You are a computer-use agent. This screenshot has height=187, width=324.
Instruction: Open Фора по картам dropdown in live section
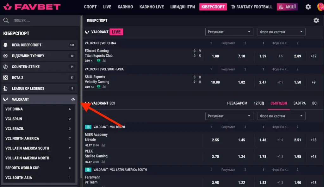click(x=281, y=32)
